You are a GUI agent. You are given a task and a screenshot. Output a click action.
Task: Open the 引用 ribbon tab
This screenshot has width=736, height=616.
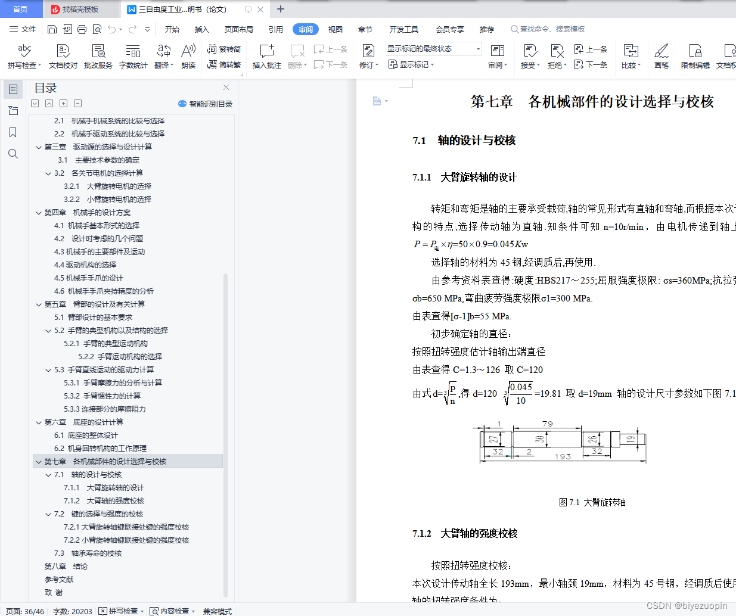[276, 29]
